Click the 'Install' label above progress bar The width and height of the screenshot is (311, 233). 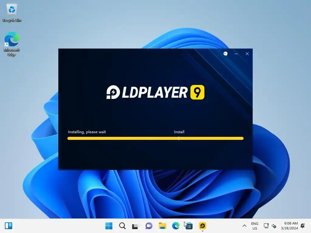point(179,132)
